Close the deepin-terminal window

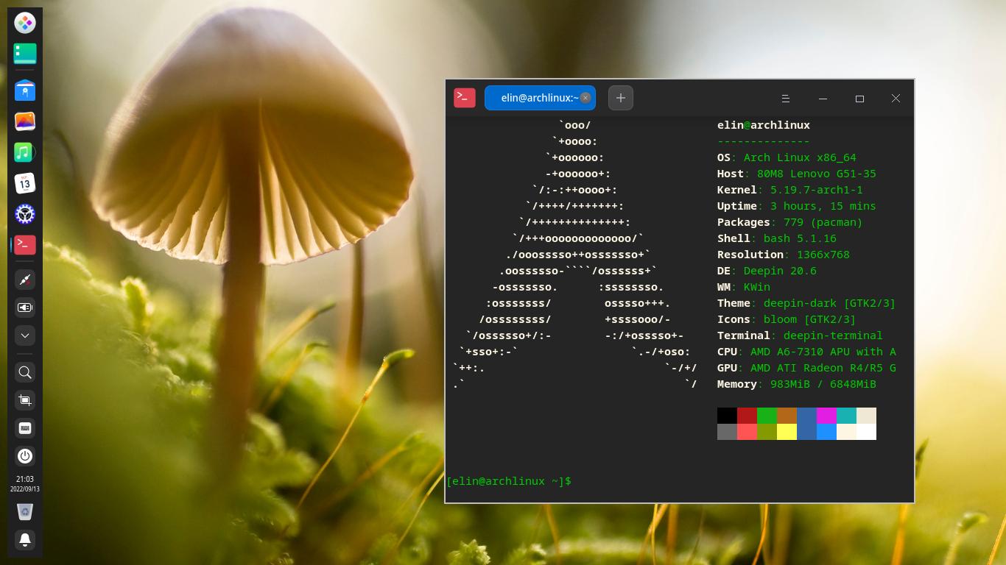(x=896, y=99)
